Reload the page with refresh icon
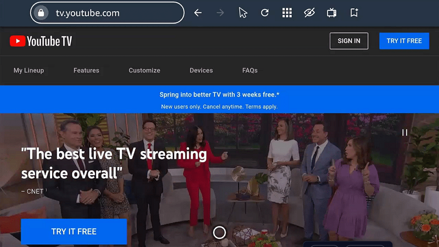The width and height of the screenshot is (439, 247). (x=265, y=13)
